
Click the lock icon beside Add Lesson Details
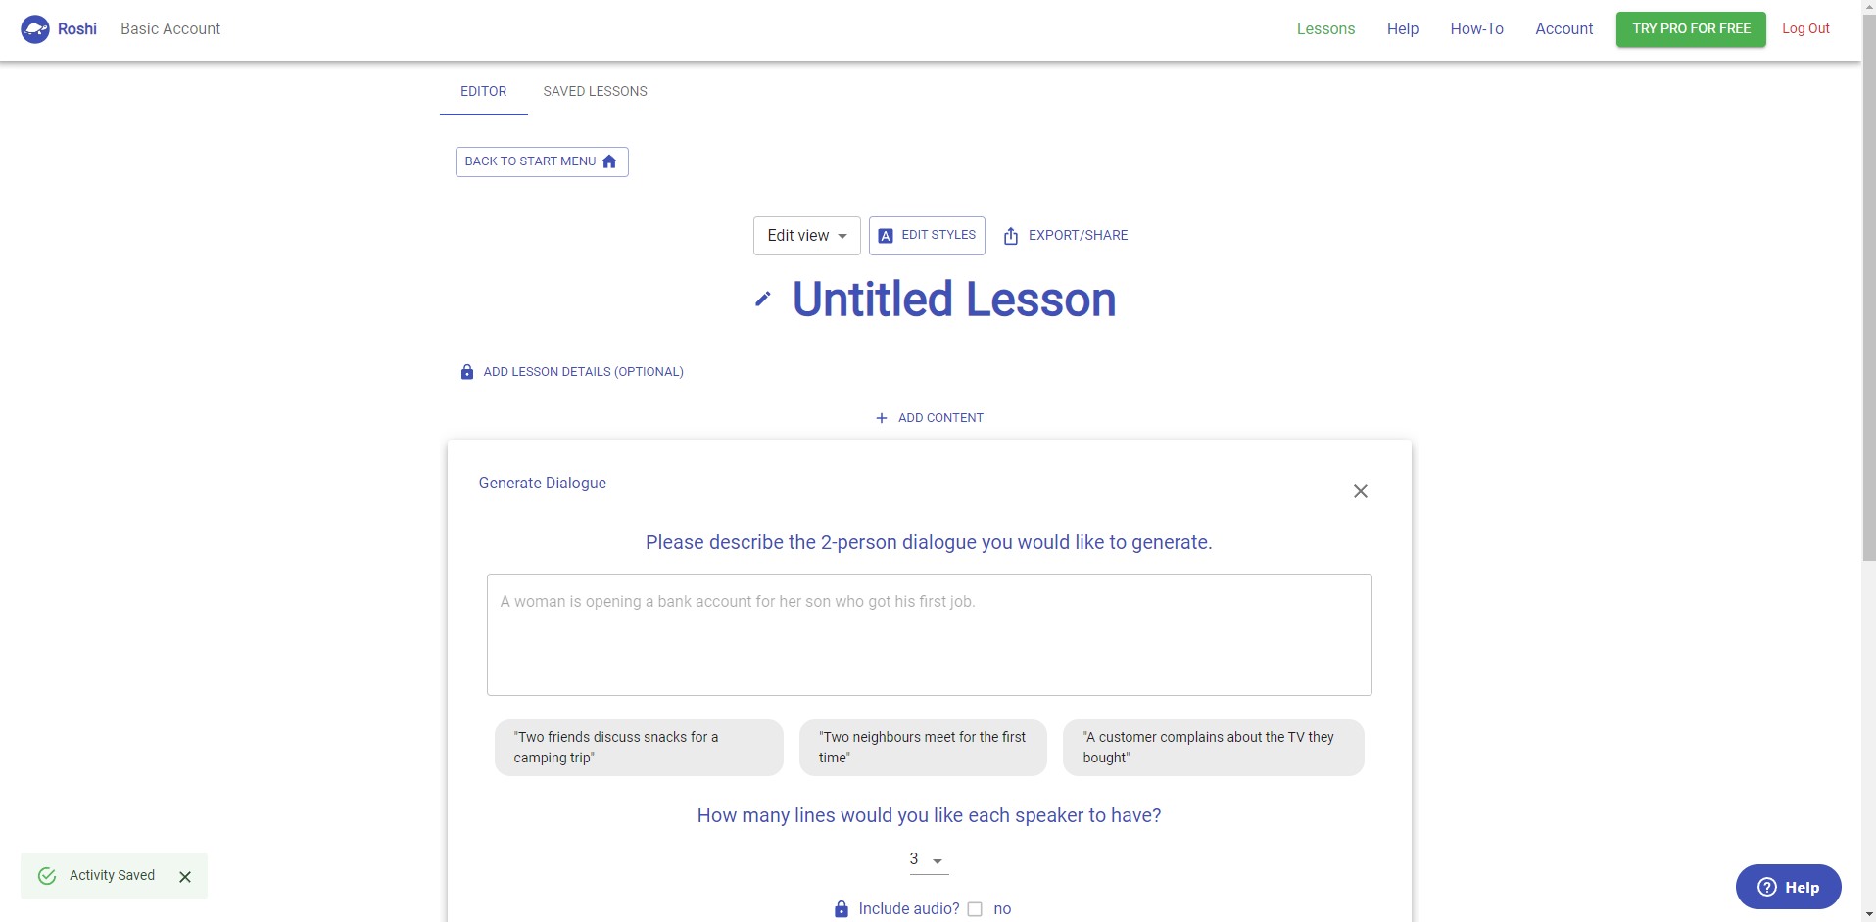click(467, 372)
